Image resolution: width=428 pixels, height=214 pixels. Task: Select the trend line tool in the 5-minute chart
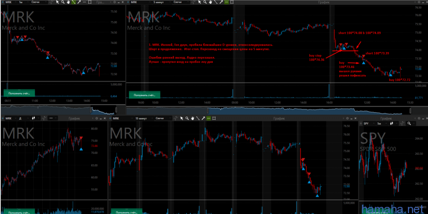point(216,2)
